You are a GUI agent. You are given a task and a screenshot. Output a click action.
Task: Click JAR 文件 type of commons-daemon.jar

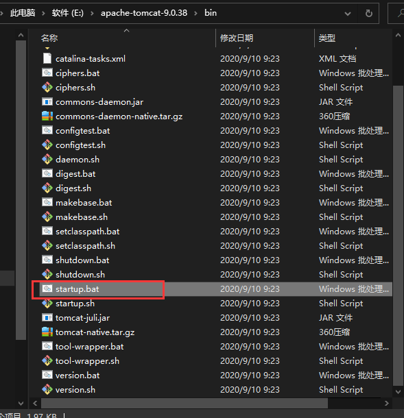click(x=335, y=102)
